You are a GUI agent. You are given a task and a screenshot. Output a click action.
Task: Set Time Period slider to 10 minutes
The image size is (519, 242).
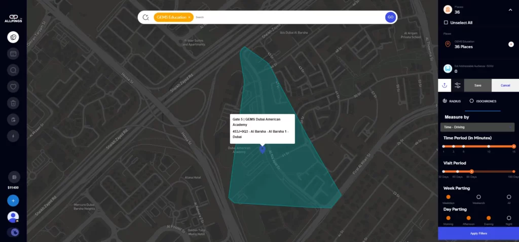pos(489,146)
